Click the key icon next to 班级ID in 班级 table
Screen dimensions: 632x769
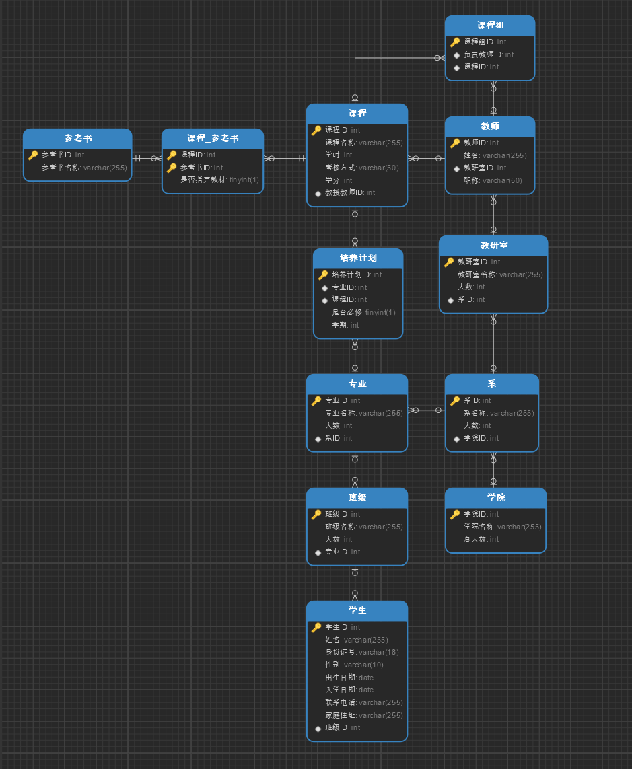tap(316, 514)
